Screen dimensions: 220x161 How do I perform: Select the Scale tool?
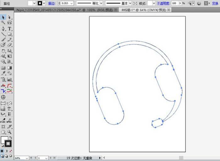[x=9, y=51]
